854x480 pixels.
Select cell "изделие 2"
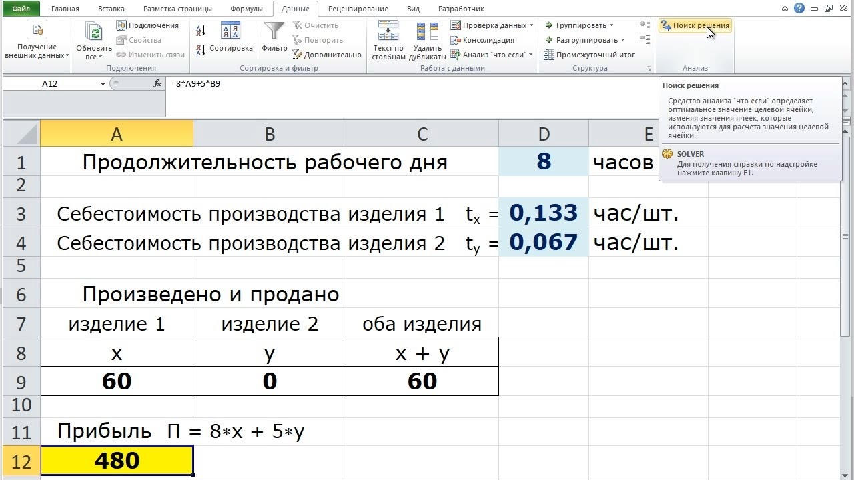pos(270,324)
